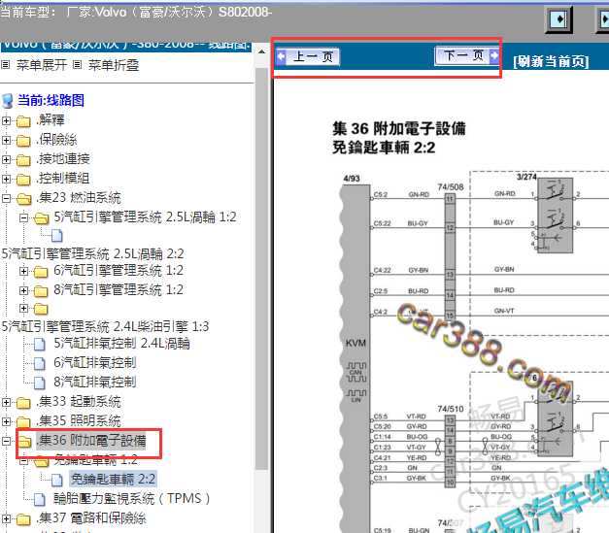Viewport: 609px width, 533px height.
Task: Expand the .接地連接 folder node
Action: point(6,159)
